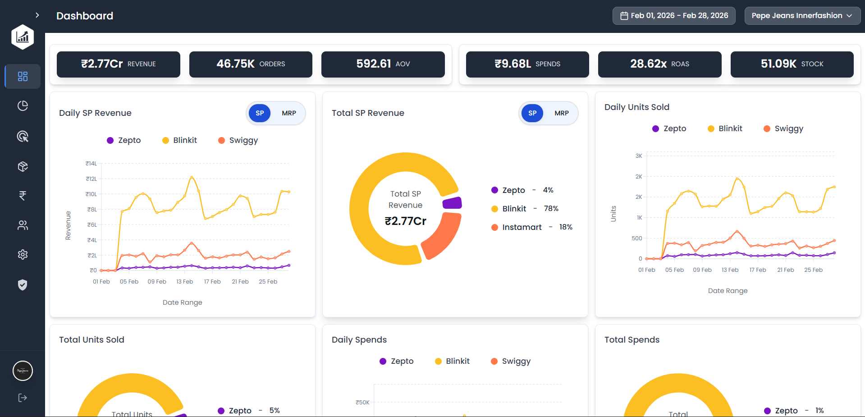
Task: Click the 46.75K Orders summary card
Action: coord(251,64)
